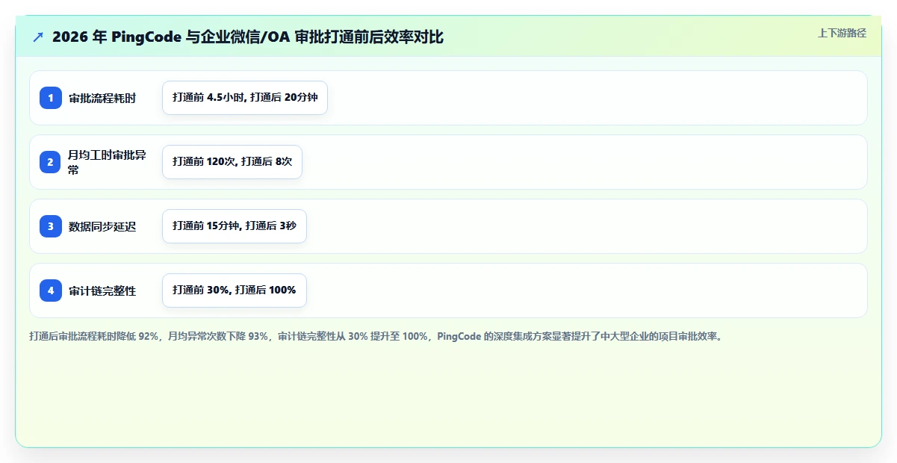Click the 上下游路径 label in the header

[x=842, y=33]
